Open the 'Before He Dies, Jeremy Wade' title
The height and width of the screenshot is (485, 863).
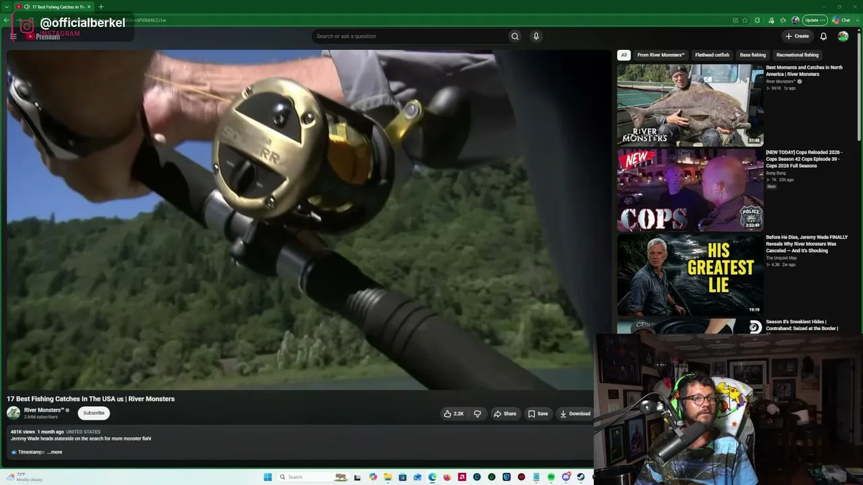coord(807,244)
